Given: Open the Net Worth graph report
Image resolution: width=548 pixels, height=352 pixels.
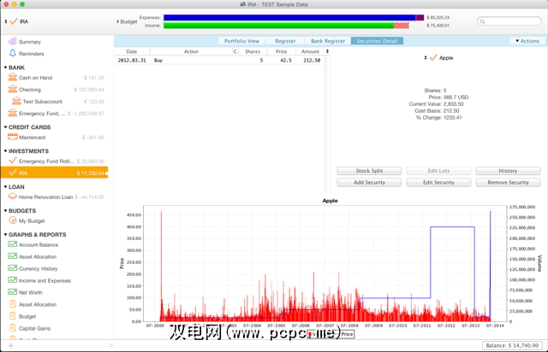Looking at the screenshot, I should click(31, 292).
